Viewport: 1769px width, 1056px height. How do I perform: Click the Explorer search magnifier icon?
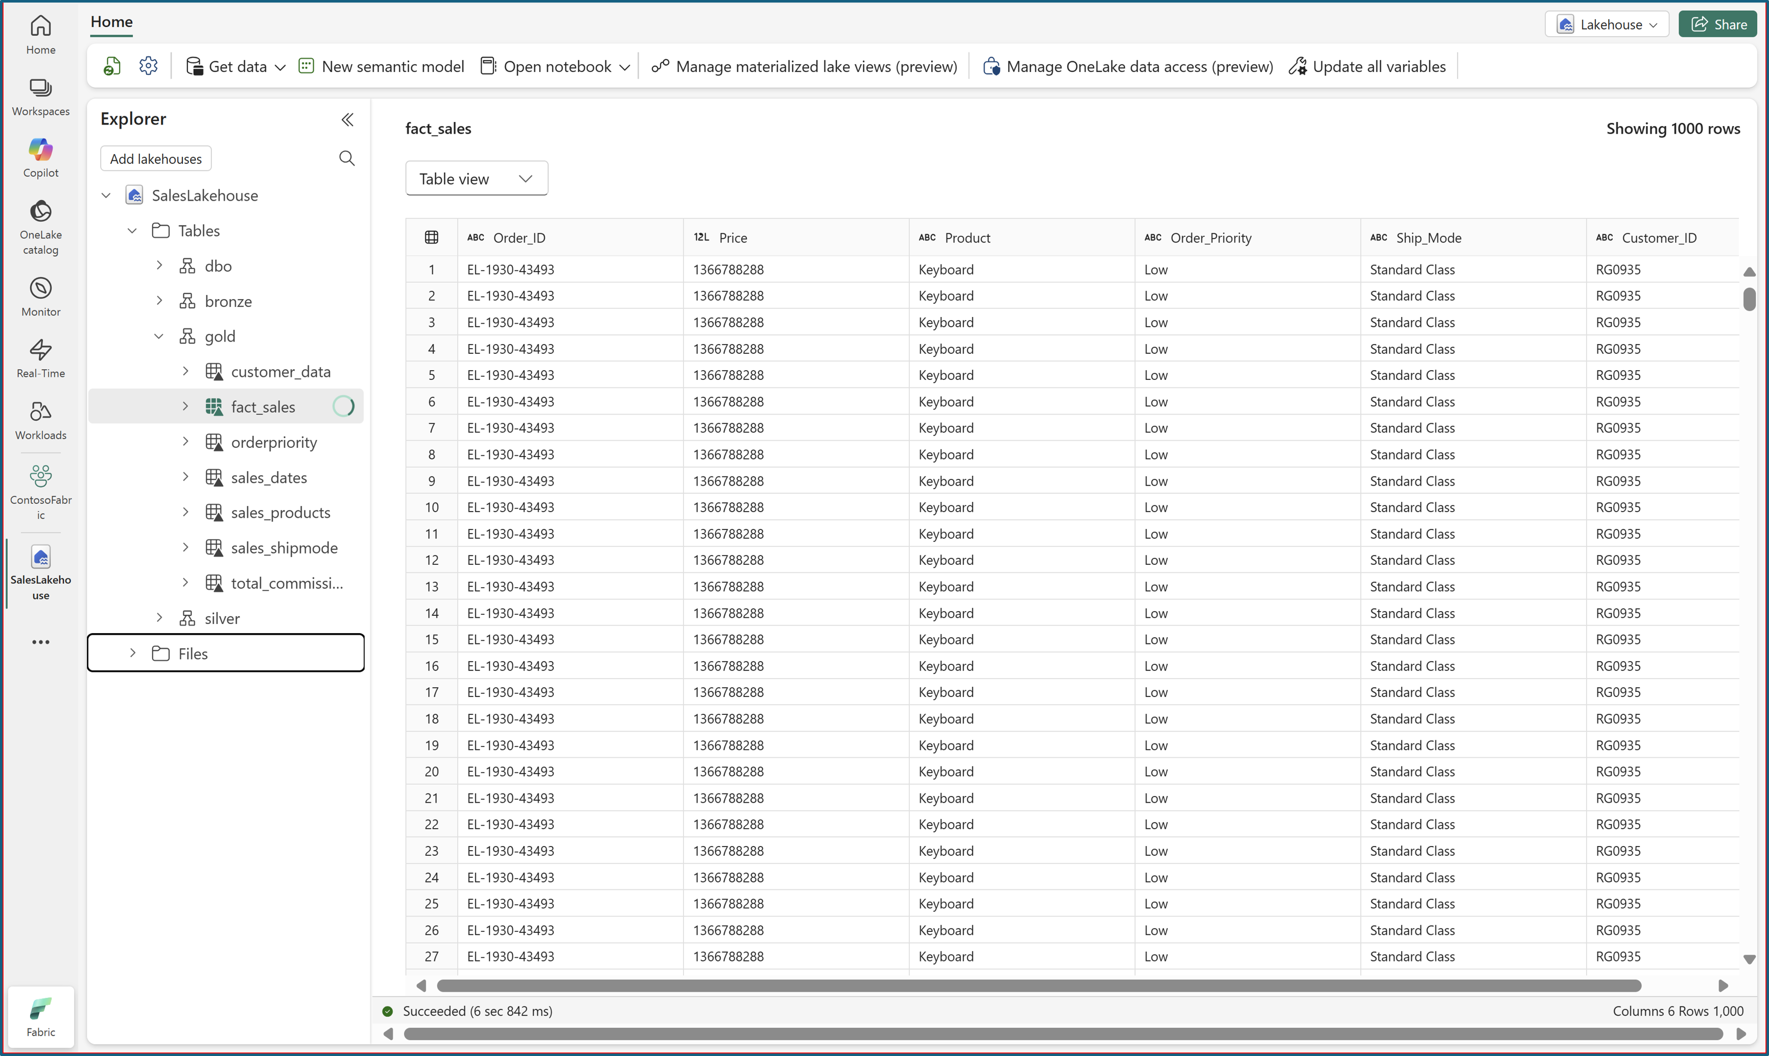[347, 158]
